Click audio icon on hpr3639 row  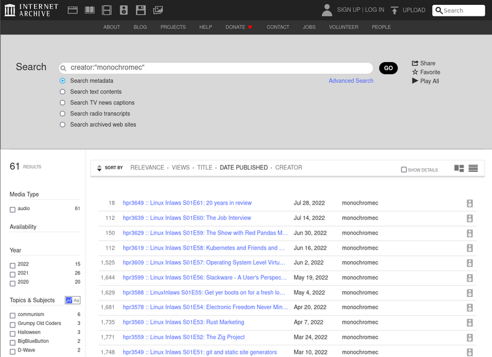point(470,219)
